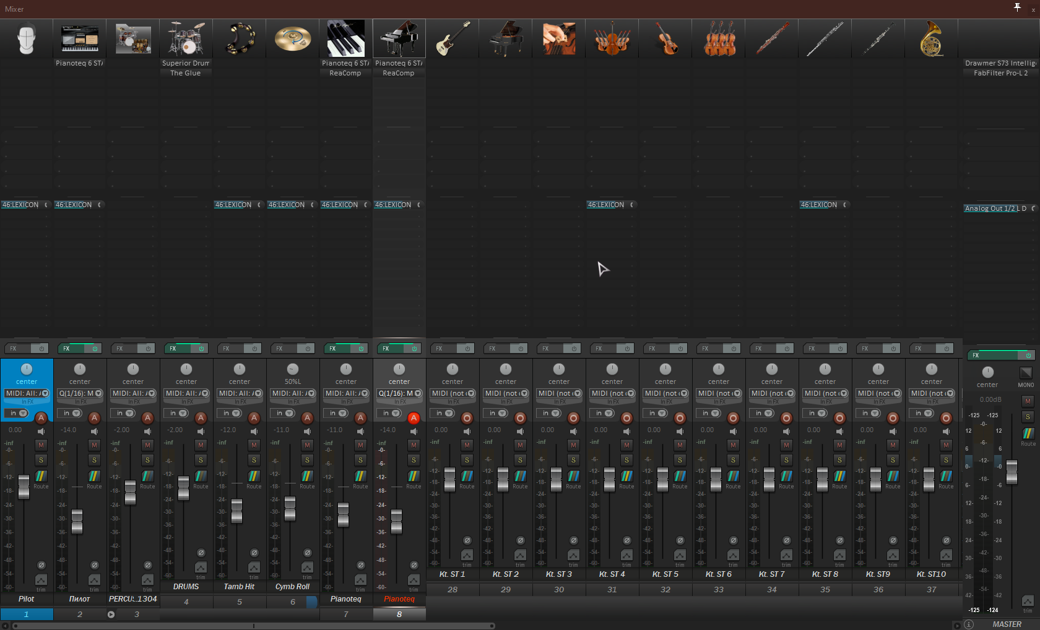Click the envelope trim icon on Kt. ST 4
Image resolution: width=1040 pixels, height=630 pixels.
626,555
